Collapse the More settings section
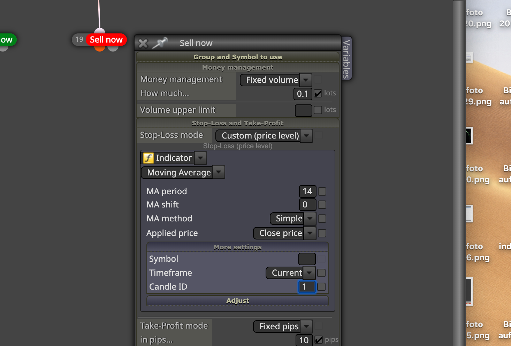The width and height of the screenshot is (511, 346). tap(238, 247)
